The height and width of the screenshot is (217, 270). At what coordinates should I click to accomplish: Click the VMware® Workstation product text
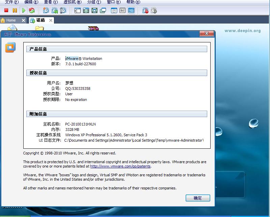click(x=84, y=59)
